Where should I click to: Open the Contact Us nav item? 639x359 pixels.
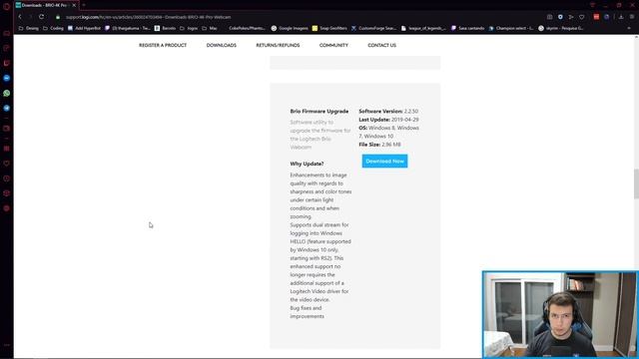pos(381,45)
